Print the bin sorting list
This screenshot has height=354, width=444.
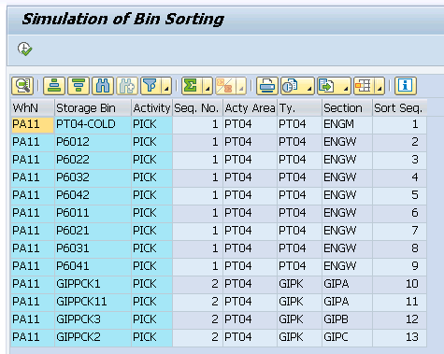click(x=267, y=86)
